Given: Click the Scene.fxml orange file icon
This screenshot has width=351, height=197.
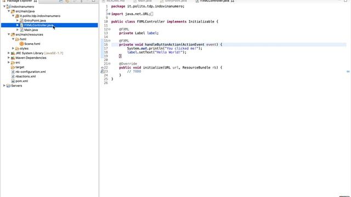Looking at the screenshot, I should (x=22, y=44).
